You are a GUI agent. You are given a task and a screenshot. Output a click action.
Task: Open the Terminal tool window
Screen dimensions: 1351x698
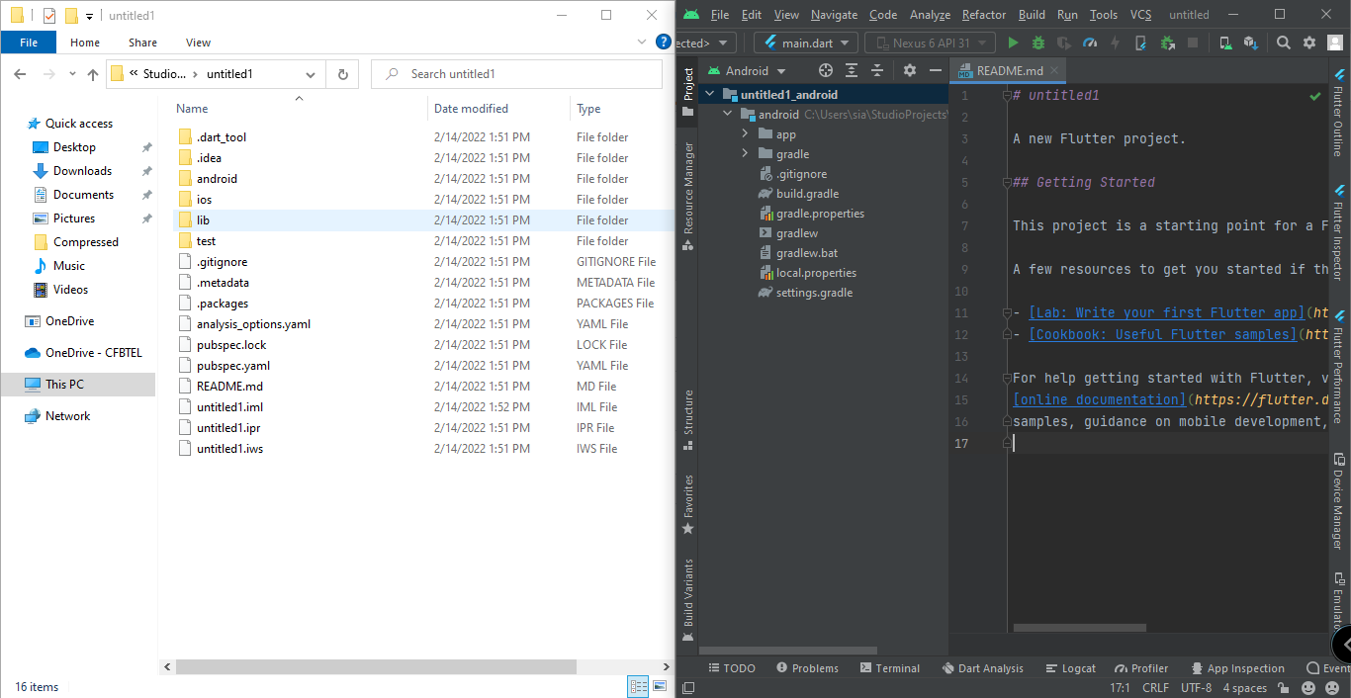[890, 668]
